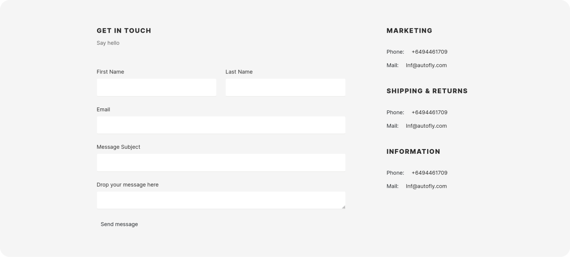The width and height of the screenshot is (570, 257).
Task: Click the Shipping & Returns phone number
Action: pos(429,112)
